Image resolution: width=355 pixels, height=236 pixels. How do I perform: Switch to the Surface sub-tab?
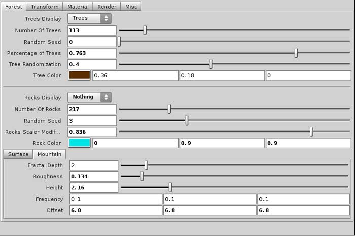pyautogui.click(x=18, y=154)
